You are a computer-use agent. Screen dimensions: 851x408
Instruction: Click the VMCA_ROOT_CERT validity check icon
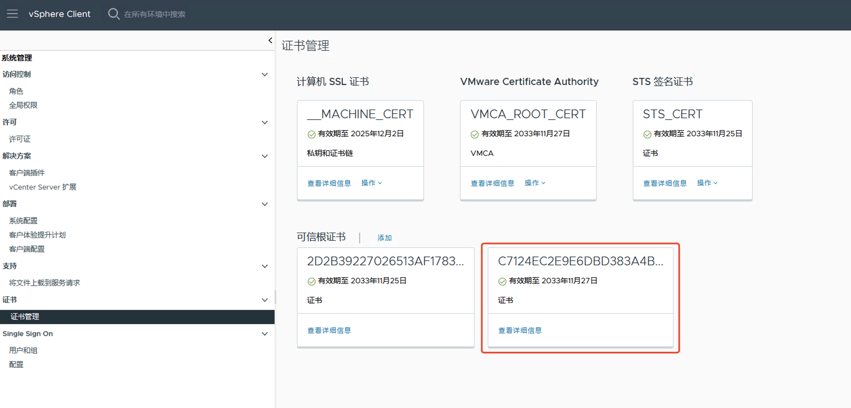coord(475,134)
